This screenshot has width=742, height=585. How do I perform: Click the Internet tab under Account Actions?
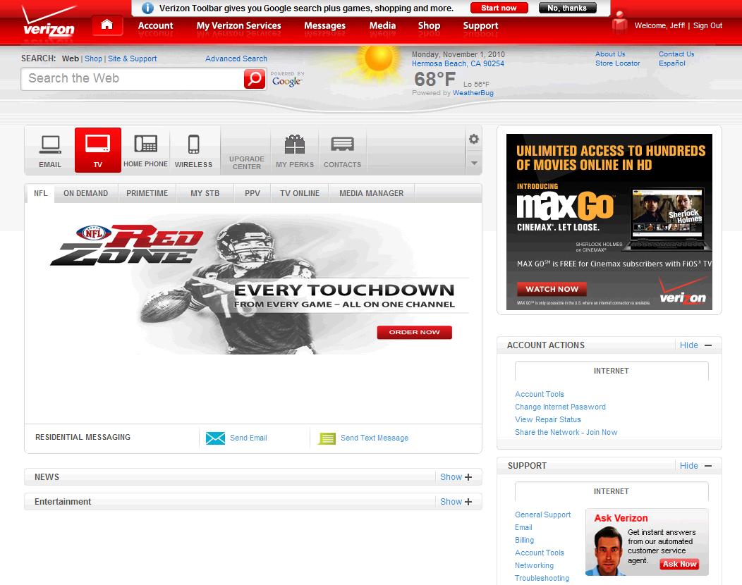point(612,371)
